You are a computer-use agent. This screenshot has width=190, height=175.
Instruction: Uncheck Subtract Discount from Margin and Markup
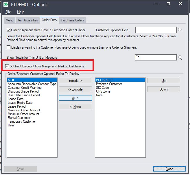(8, 66)
